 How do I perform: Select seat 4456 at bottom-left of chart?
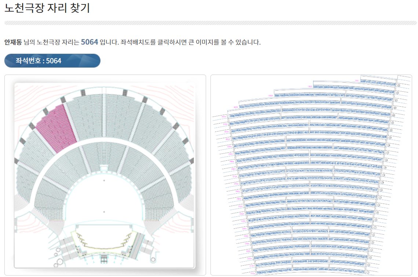pyautogui.click(x=260, y=273)
